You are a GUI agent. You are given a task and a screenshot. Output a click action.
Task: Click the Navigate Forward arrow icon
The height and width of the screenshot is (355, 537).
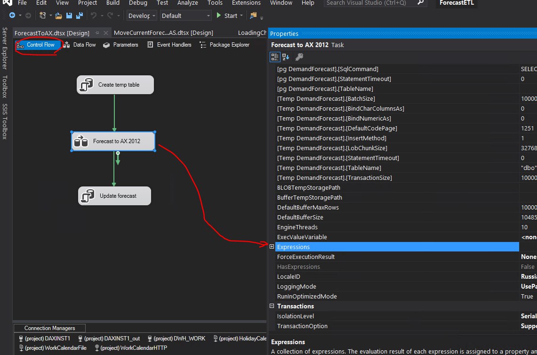click(28, 16)
